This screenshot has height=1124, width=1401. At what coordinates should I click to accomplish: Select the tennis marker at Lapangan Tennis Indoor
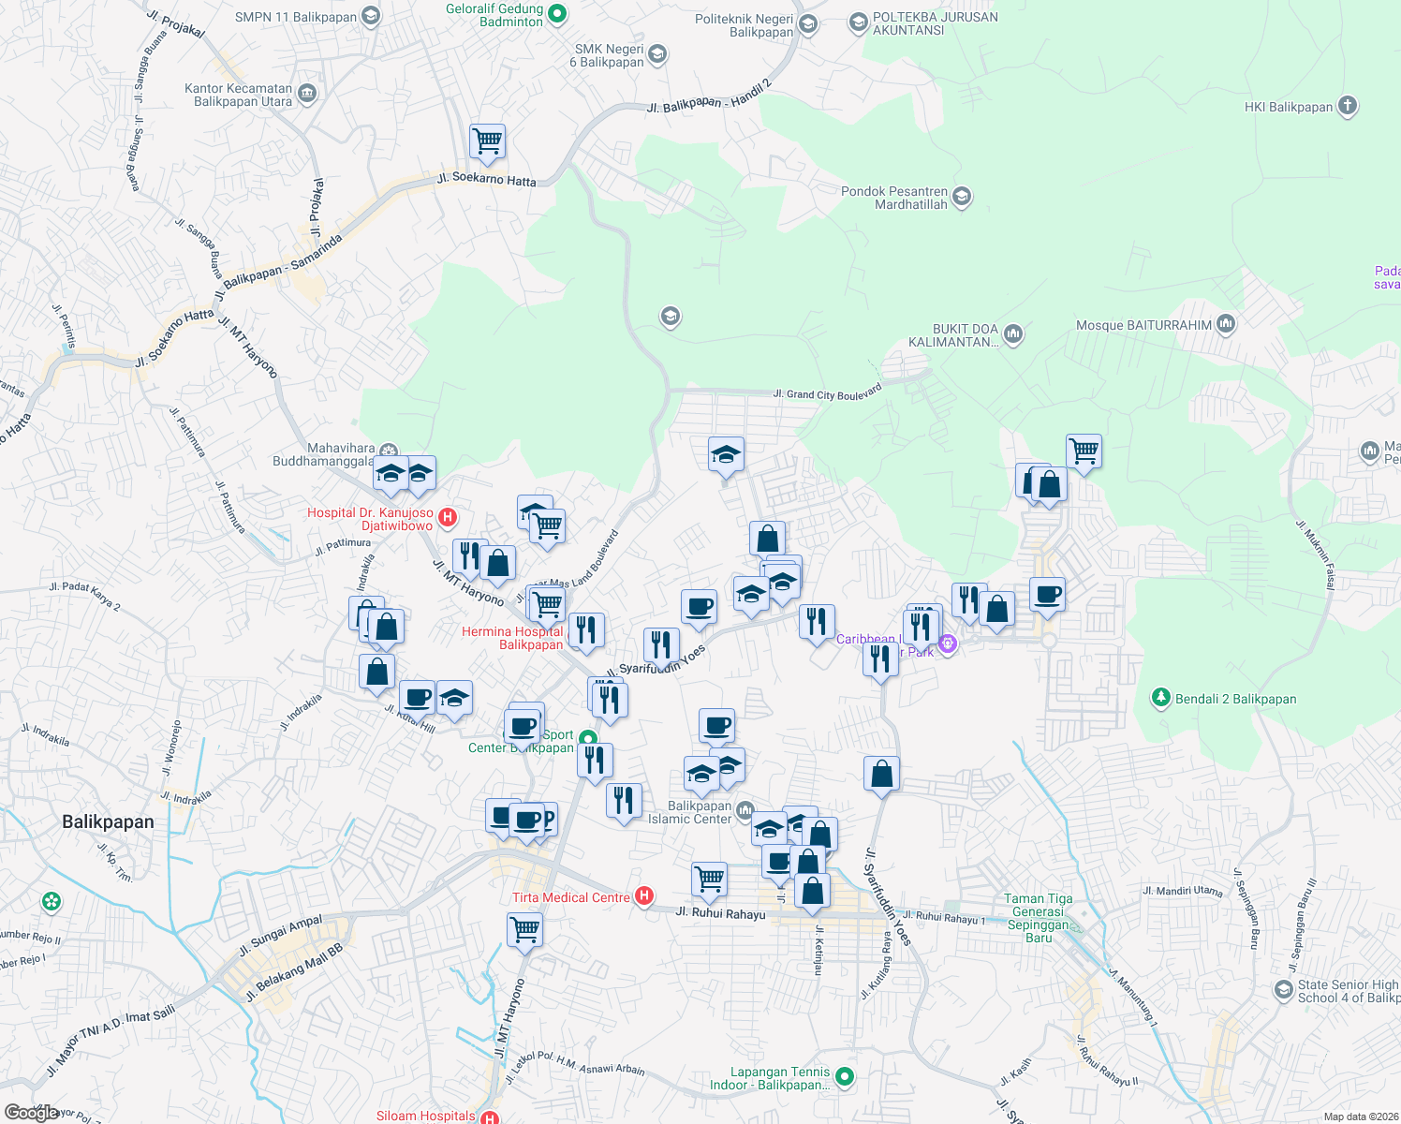pos(844,1077)
